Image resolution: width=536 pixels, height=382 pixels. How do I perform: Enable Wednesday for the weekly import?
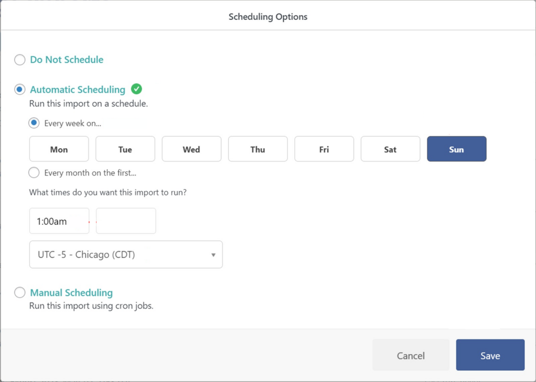coord(192,149)
